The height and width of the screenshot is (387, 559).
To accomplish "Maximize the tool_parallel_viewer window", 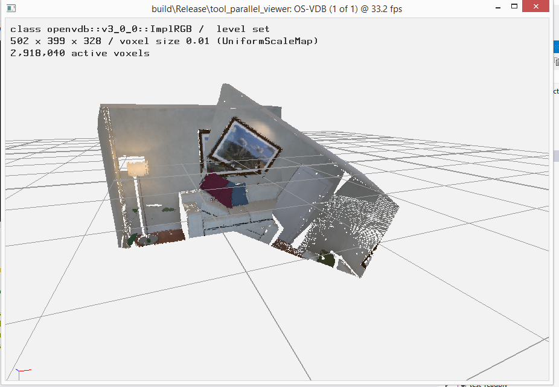I will pyautogui.click(x=514, y=7).
